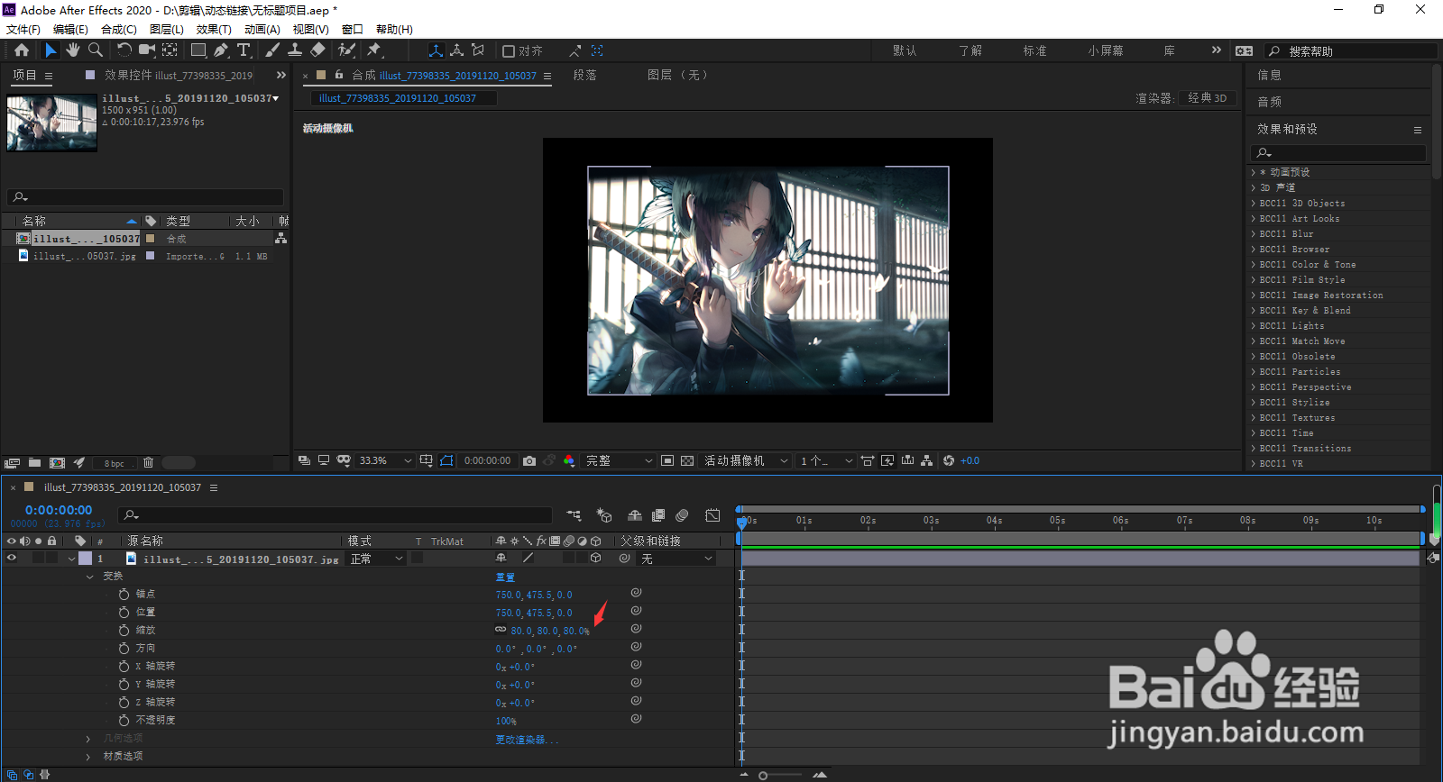Viewport: 1443px width, 782px height.
Task: Switch to the 标准 workspace
Action: pos(1034,50)
